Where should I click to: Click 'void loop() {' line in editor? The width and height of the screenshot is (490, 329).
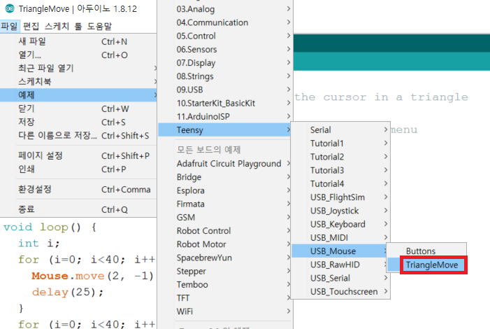point(50,227)
